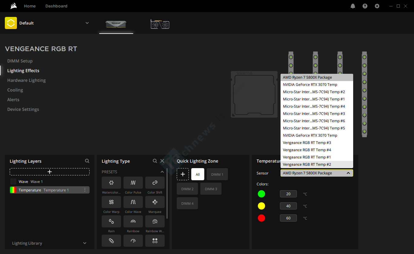Viewport: 414px width, 254px height.
Task: Open the notifications bell icon
Action: pyautogui.click(x=353, y=6)
